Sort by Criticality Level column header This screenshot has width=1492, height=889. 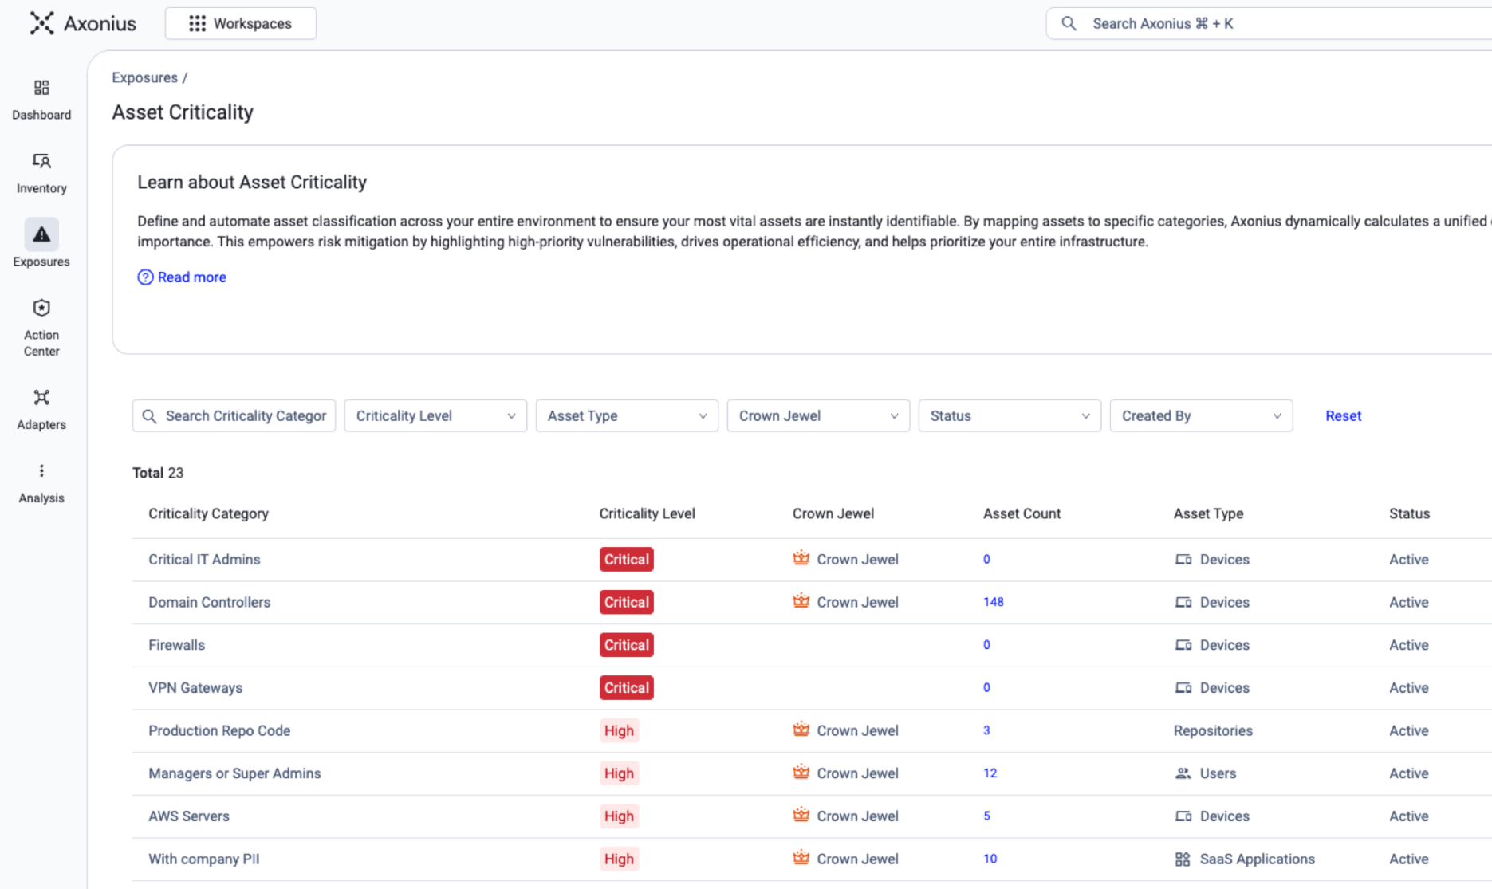pos(647,513)
